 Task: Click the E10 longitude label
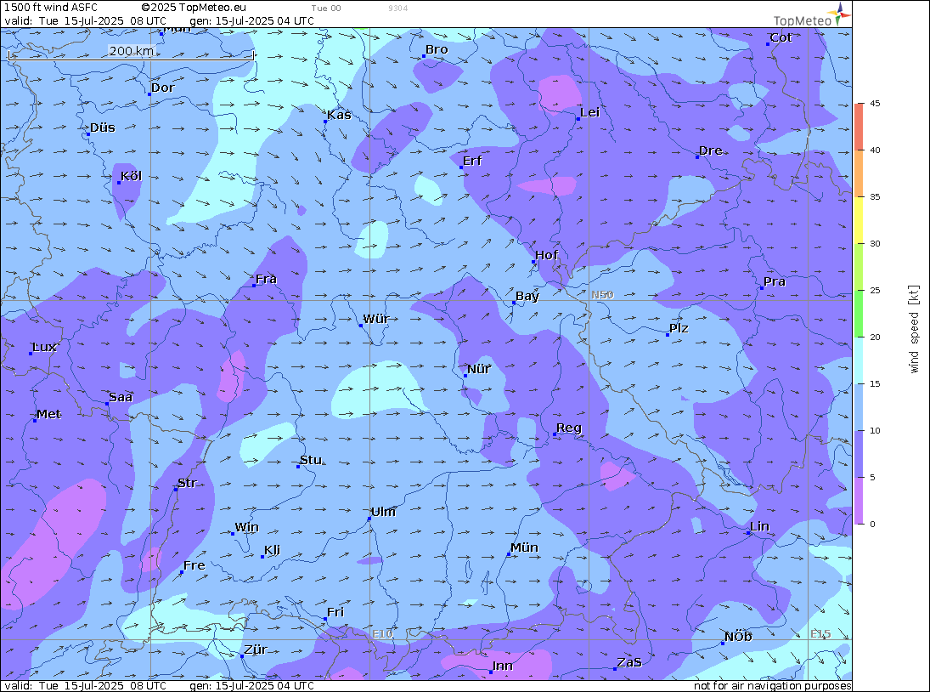(382, 634)
